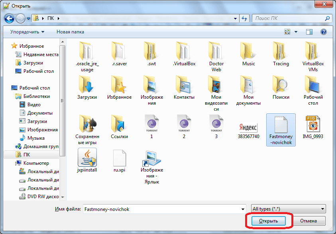Select the Ссылки folder

(119, 127)
